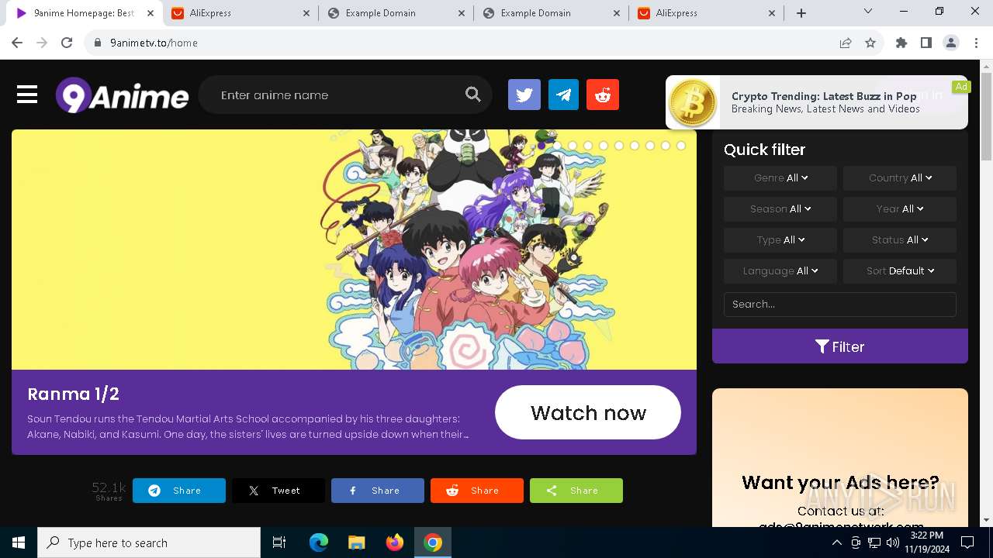
Task: Click the green ShareThis Share button
Action: click(x=576, y=491)
